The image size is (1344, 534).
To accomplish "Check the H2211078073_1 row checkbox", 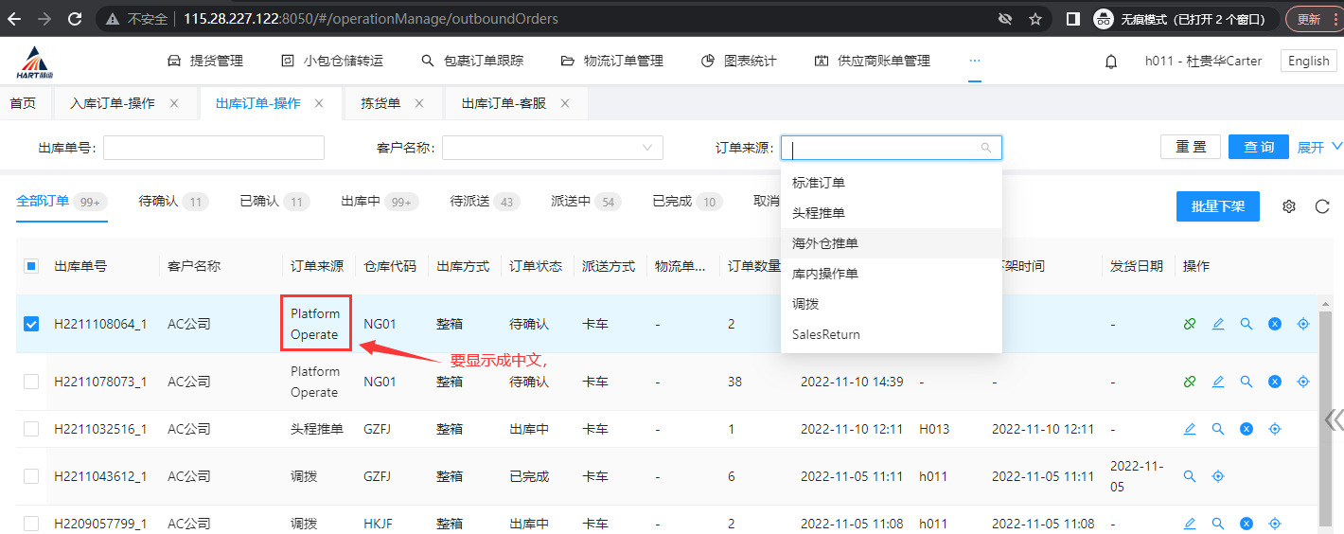I will (31, 382).
